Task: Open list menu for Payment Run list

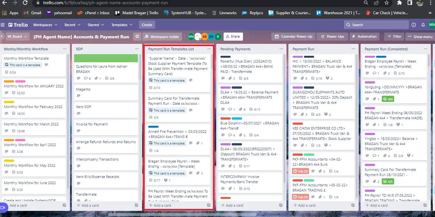Action: 353,49
